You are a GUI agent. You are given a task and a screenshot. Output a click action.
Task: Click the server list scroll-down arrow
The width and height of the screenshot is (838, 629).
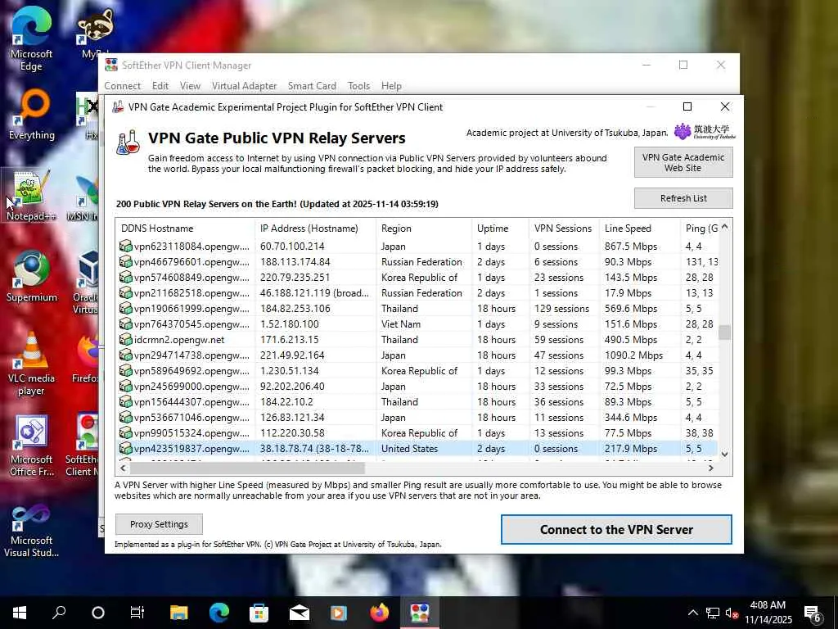(x=725, y=454)
